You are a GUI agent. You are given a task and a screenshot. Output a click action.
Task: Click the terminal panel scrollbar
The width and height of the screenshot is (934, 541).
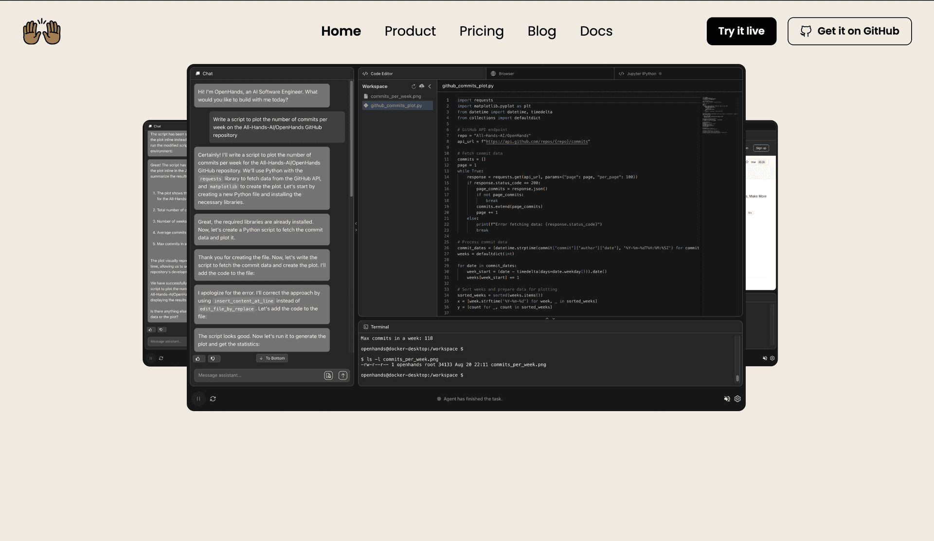pyautogui.click(x=737, y=378)
